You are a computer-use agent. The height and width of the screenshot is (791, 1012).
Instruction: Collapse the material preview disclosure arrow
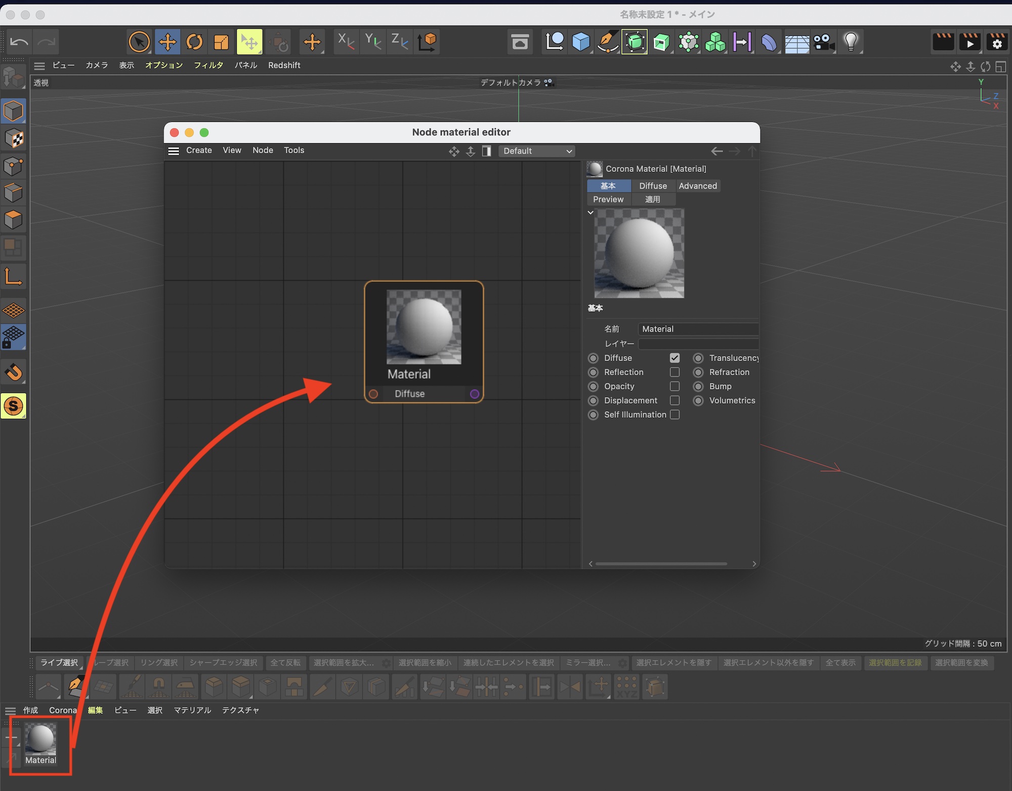(x=591, y=213)
